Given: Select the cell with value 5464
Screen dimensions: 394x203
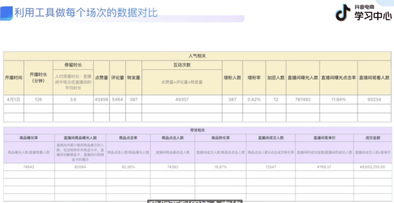Looking at the screenshot, I should (118, 100).
